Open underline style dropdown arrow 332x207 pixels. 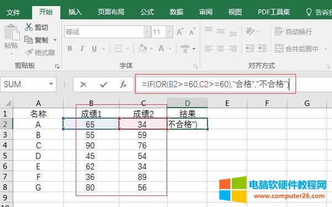[104, 49]
